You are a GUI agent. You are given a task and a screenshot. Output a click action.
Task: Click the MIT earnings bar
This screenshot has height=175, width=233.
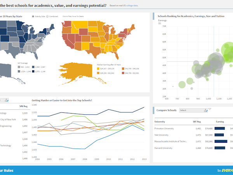(221, 142)
